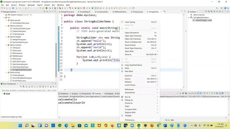Close the StringBuilderDemo editor tab
This screenshot has width=230, height=129.
coord(161,12)
